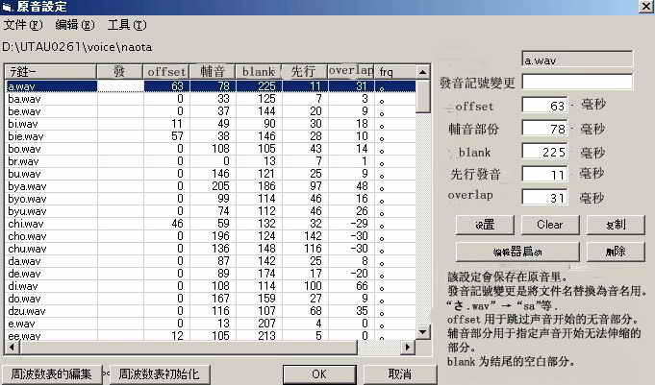Click the horizontal scrollbar left arrow
Viewport: 655px width, 385px height.
[12, 347]
